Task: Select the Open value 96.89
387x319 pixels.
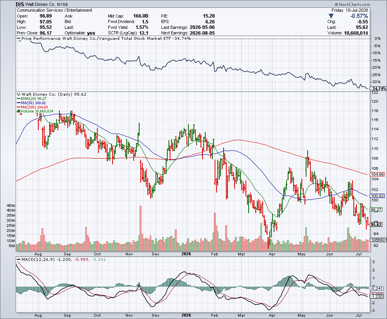Action: (x=46, y=16)
